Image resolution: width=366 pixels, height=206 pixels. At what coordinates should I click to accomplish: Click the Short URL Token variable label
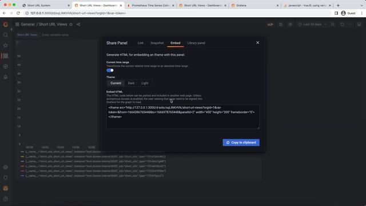click(x=27, y=35)
